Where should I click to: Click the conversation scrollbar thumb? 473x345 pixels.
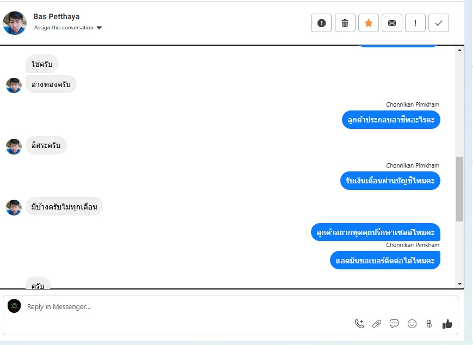tap(459, 189)
